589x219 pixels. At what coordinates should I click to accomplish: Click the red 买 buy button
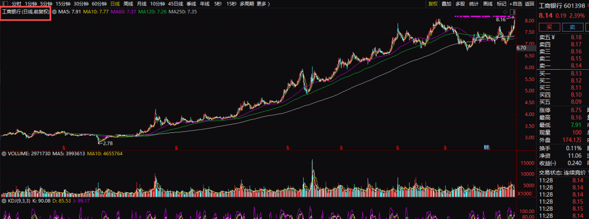tap(549, 27)
